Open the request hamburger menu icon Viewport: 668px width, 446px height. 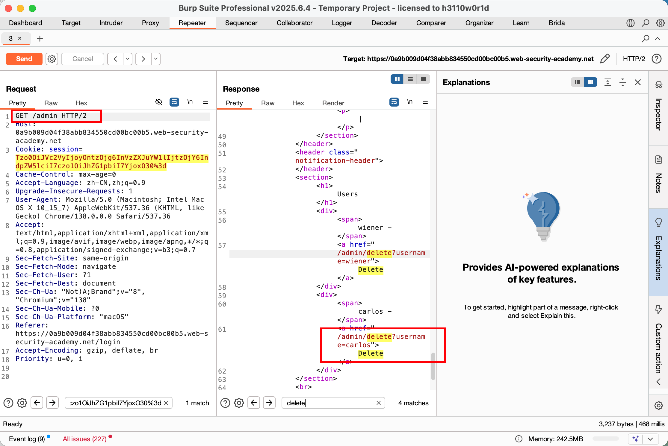[x=205, y=102]
